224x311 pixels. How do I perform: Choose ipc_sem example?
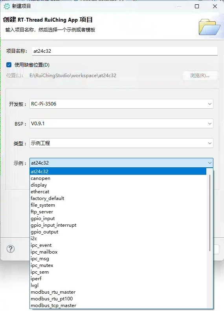pyautogui.click(x=118, y=272)
